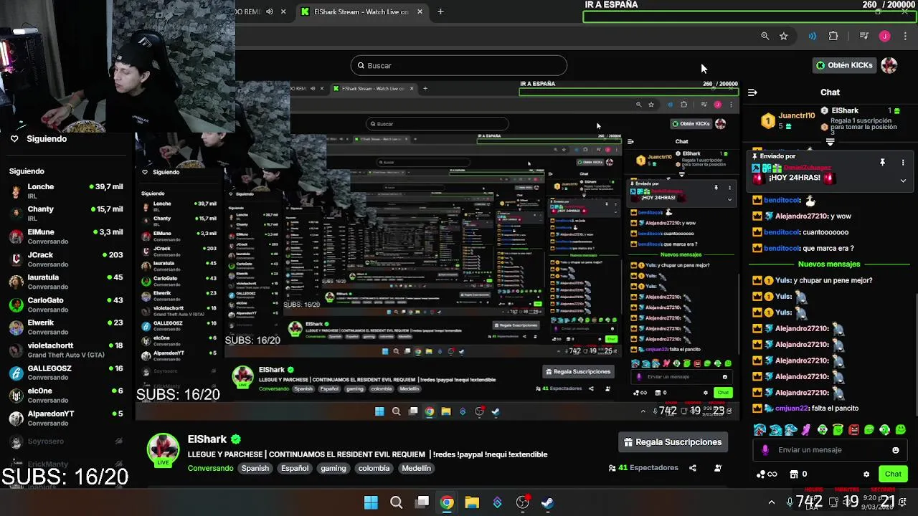
Task: Open GALLEGOSZ channel in sidebar
Action: pos(66,373)
